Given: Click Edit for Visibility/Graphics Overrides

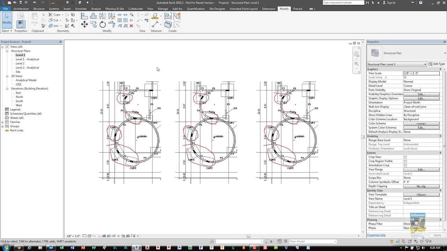Looking at the screenshot, I should pos(421,94).
